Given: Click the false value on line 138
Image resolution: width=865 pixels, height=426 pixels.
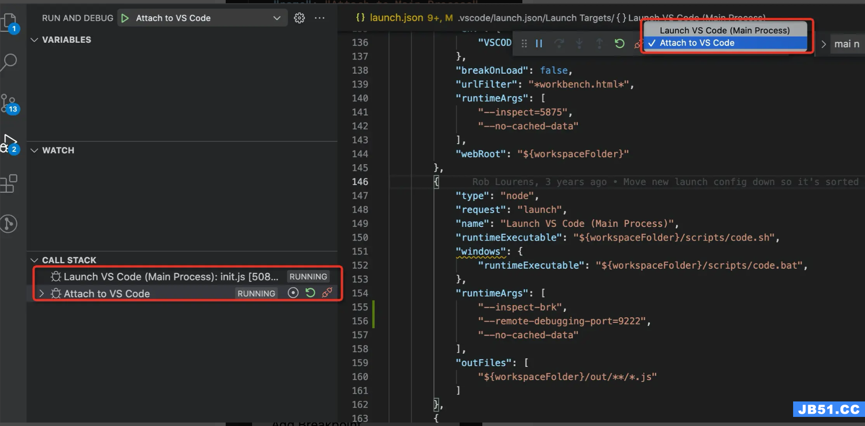Looking at the screenshot, I should (x=553, y=70).
